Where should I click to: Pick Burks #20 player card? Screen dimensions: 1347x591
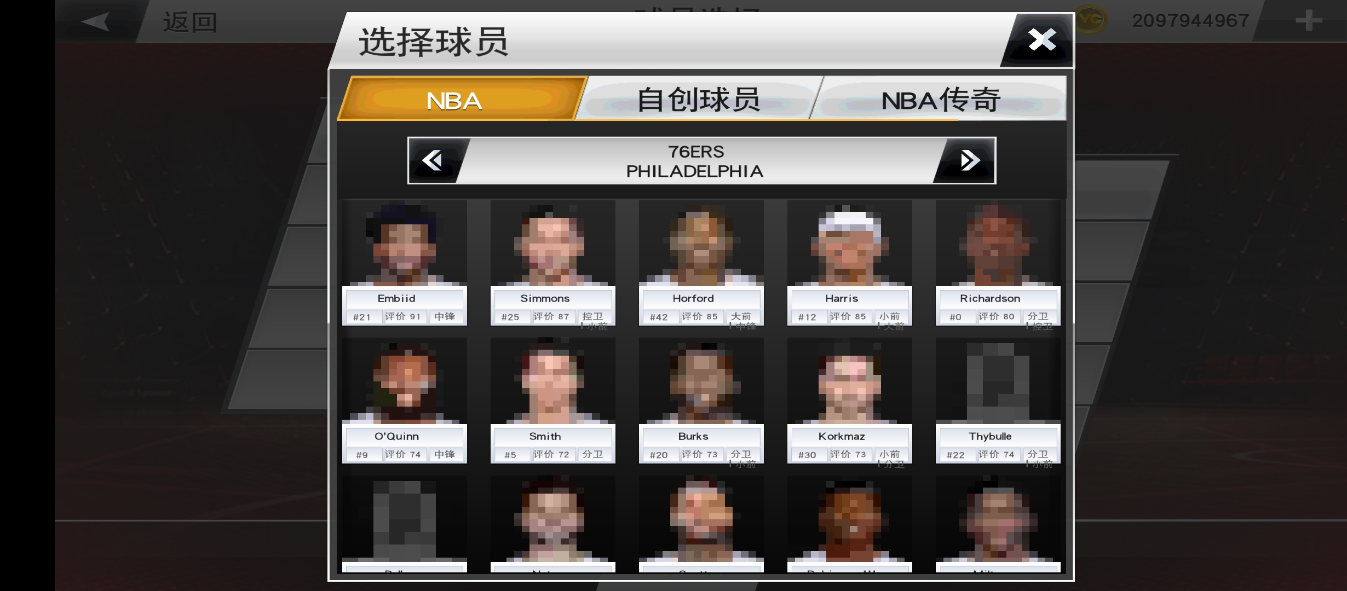[x=701, y=401]
